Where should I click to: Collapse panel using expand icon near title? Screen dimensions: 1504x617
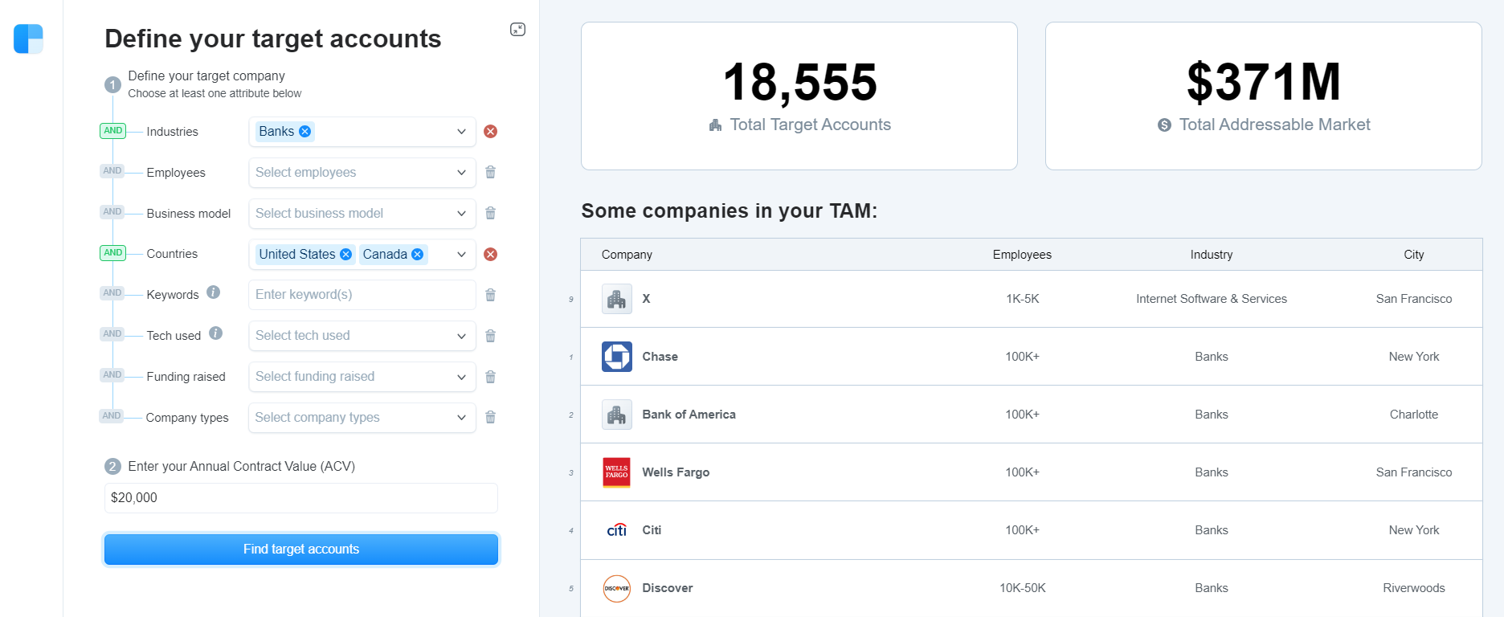518,30
